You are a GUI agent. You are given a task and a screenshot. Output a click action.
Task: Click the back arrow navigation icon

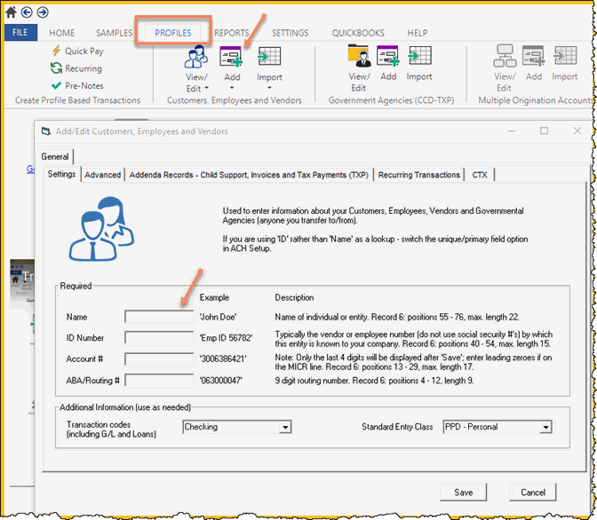click(27, 12)
